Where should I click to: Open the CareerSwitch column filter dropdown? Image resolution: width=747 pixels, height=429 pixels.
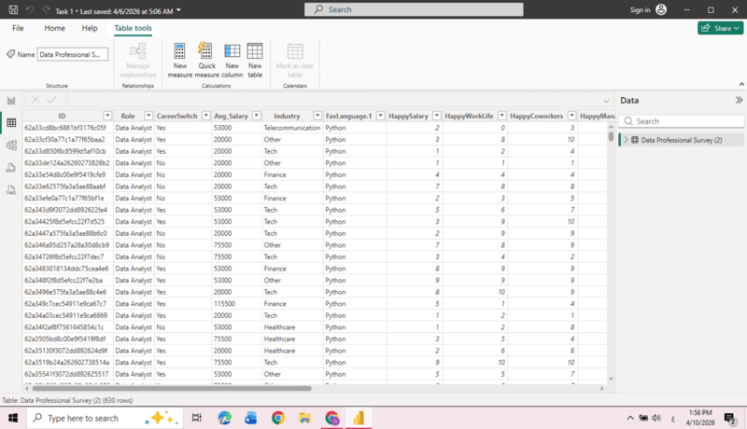pos(204,116)
